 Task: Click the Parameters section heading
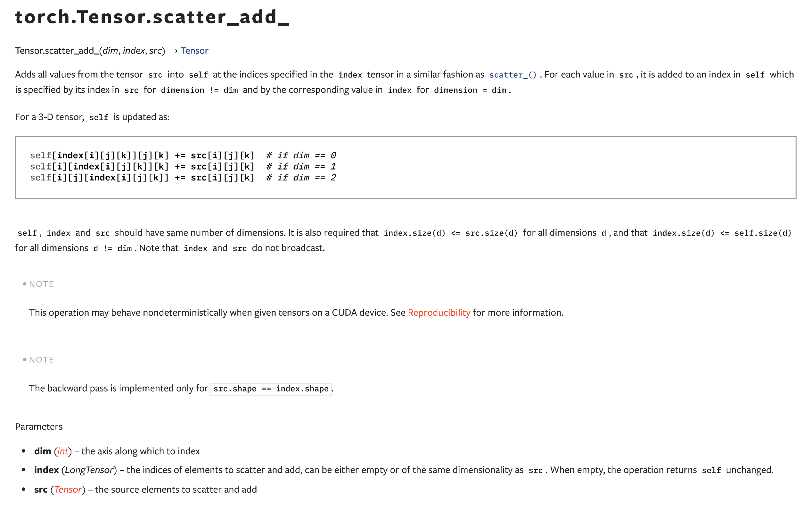click(39, 426)
